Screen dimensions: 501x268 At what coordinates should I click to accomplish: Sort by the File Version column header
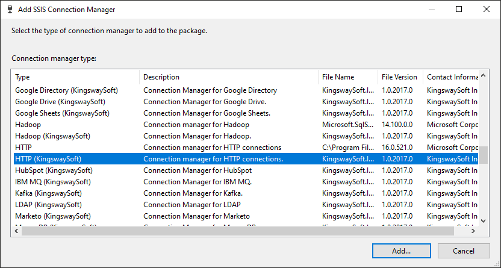(400, 77)
